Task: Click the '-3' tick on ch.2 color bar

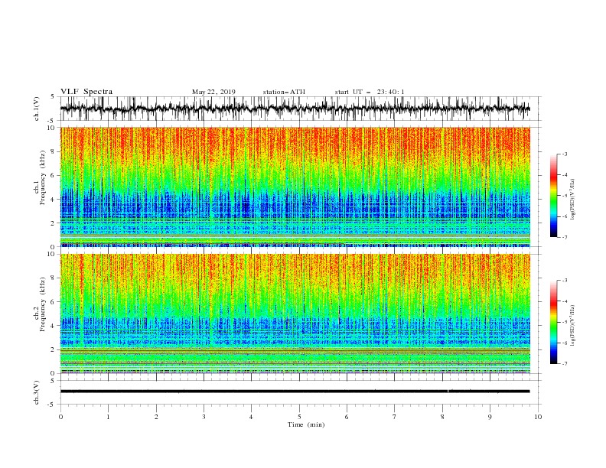Action: point(564,281)
